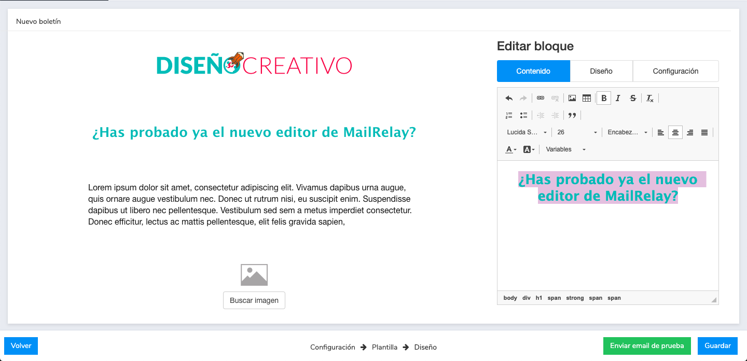Create a bulleted list

[x=523, y=115]
